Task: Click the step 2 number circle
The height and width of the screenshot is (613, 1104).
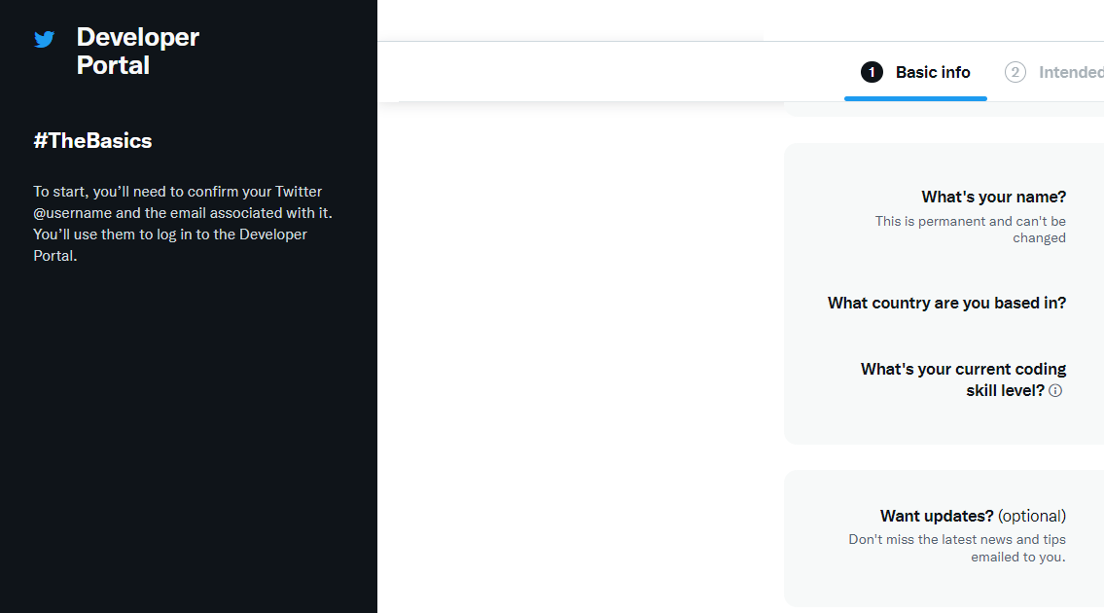Action: tap(1015, 72)
